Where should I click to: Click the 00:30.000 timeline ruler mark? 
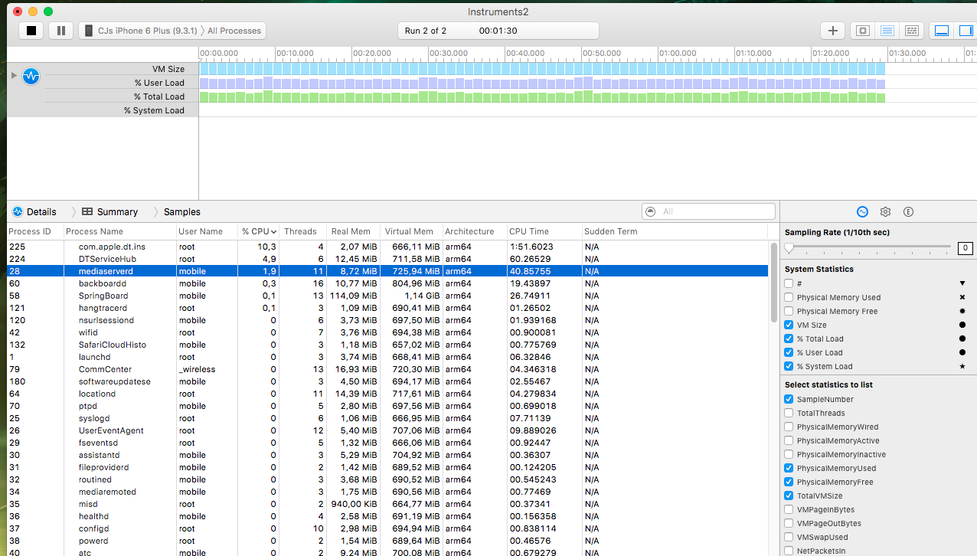pos(449,53)
